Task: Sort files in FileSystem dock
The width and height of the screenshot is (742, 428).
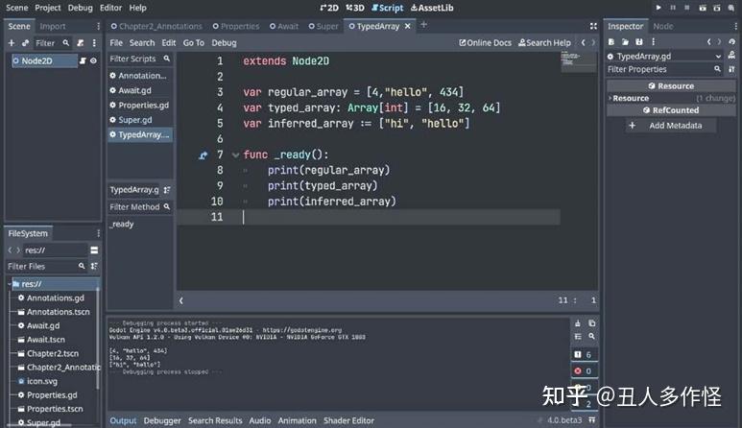Action: [x=94, y=266]
